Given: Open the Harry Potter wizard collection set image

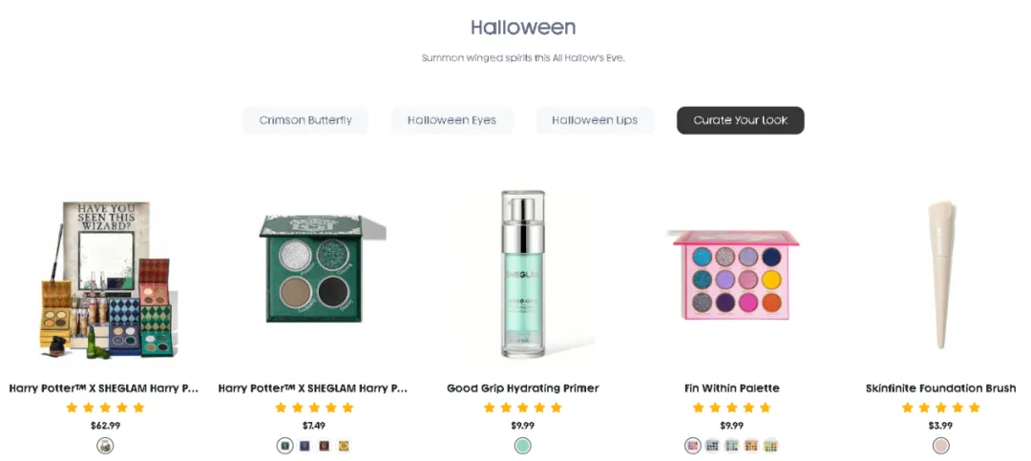Looking at the screenshot, I should pyautogui.click(x=104, y=279).
